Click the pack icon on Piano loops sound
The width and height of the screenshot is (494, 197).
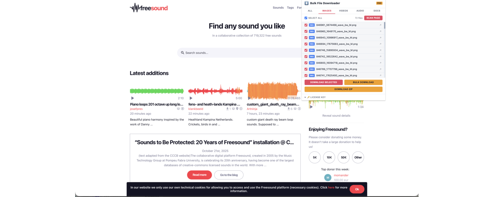179,109
